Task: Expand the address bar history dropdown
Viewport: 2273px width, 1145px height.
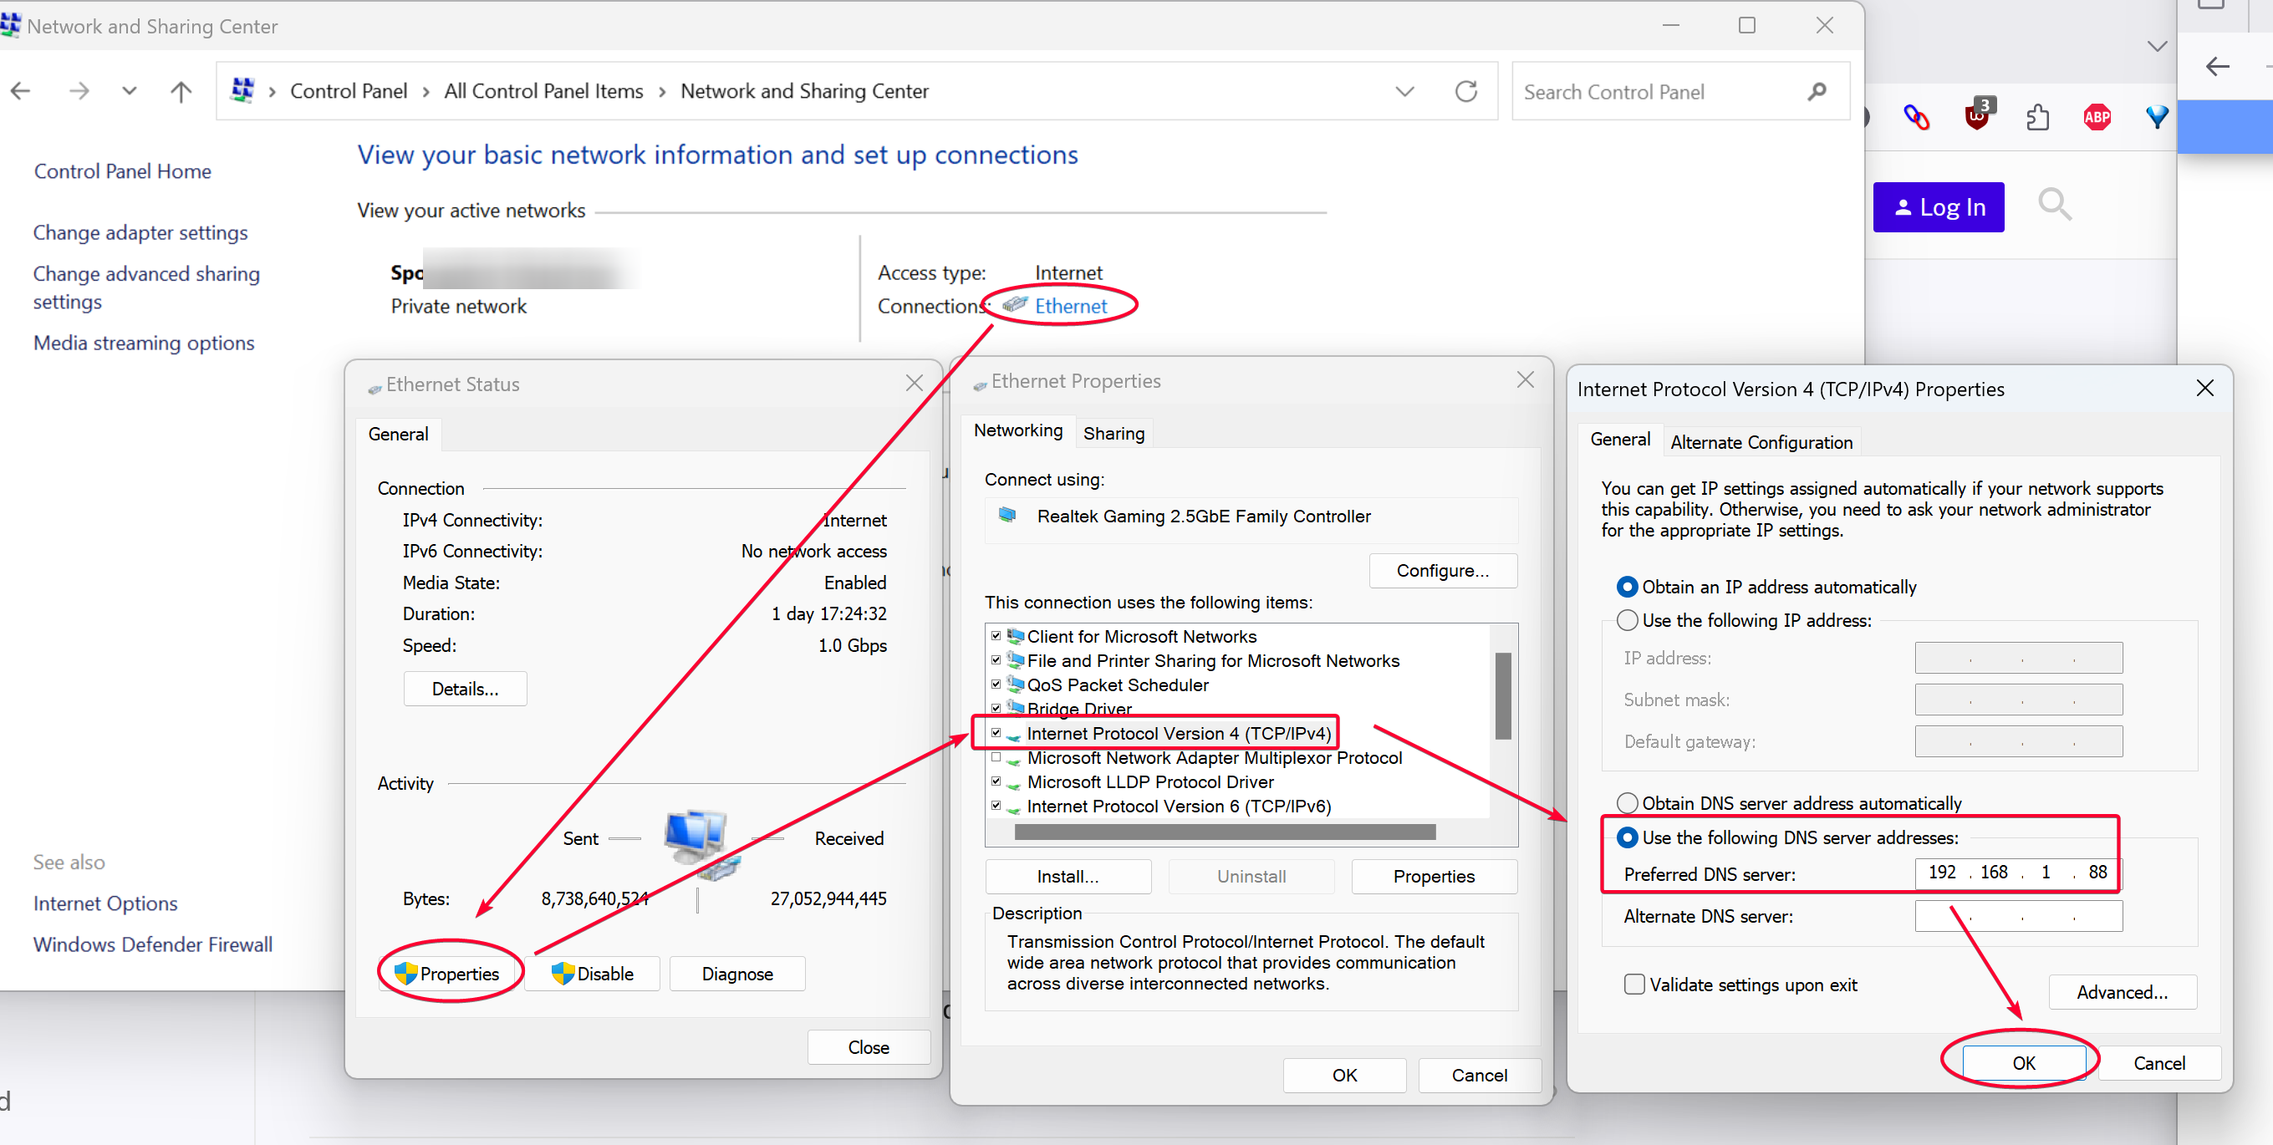Action: [x=1404, y=91]
